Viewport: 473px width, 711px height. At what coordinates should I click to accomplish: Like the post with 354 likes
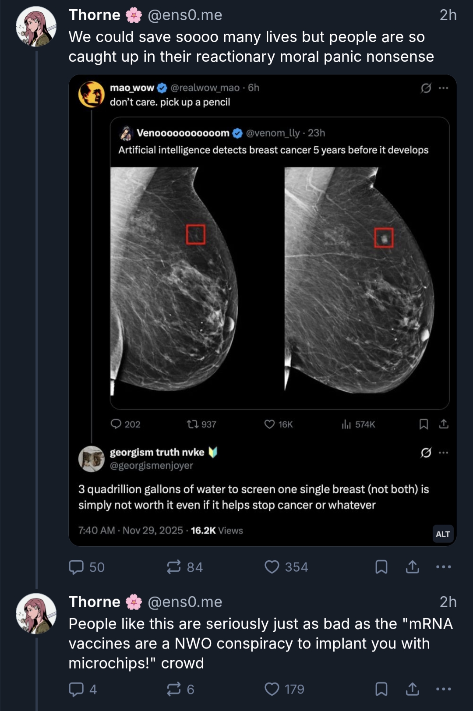coord(272,567)
